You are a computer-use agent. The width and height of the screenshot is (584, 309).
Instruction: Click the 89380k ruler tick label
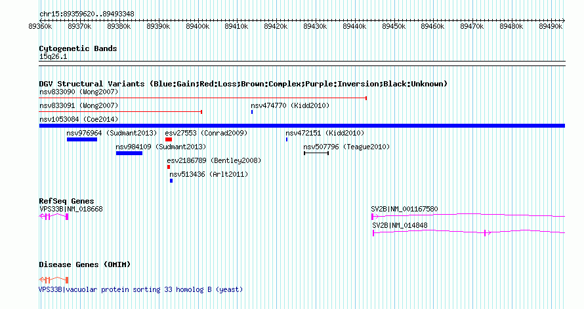(119, 26)
